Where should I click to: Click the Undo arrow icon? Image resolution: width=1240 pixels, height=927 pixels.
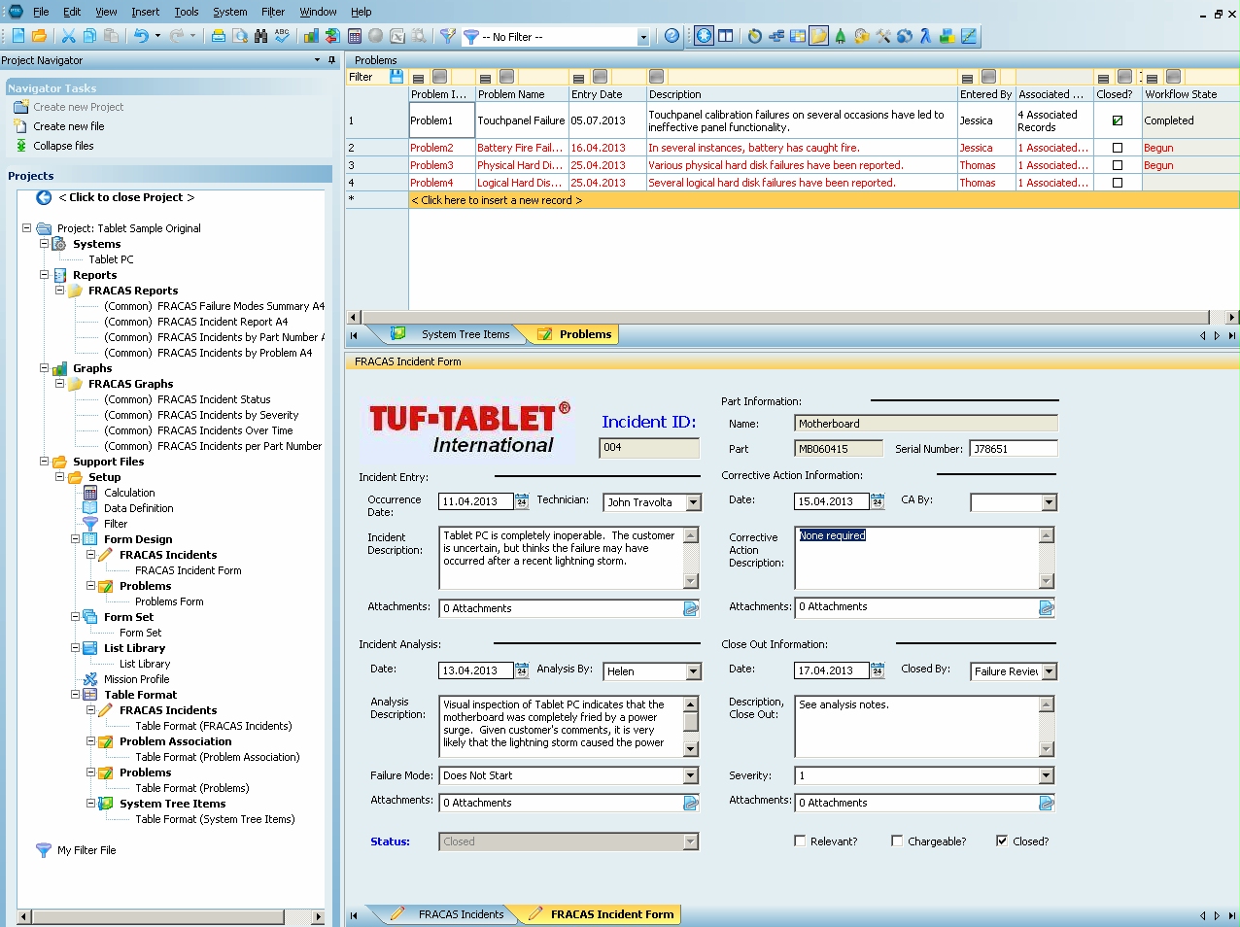(x=142, y=36)
